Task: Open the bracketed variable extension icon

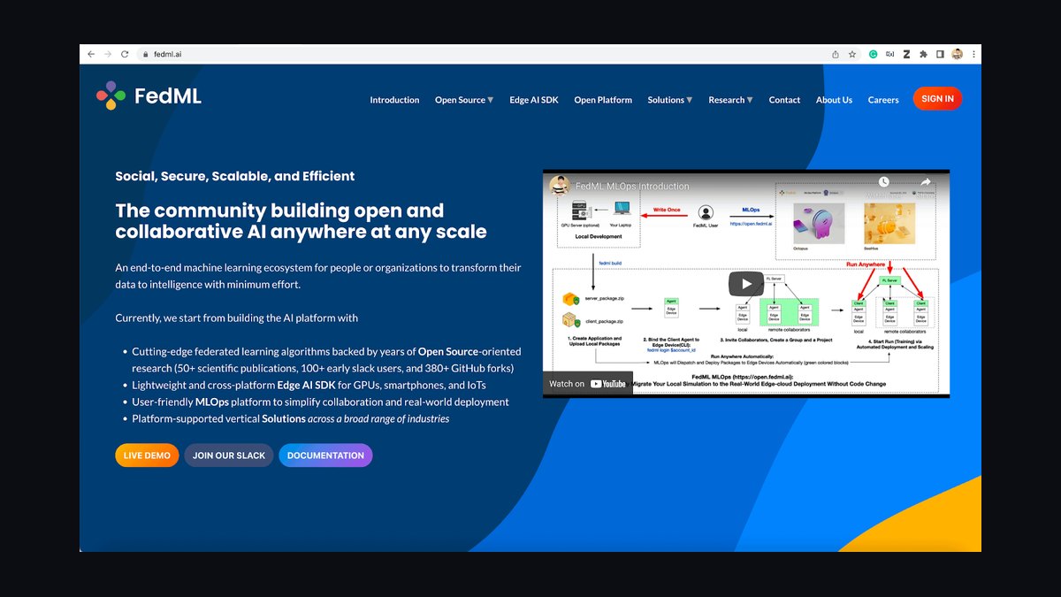Action: [x=889, y=54]
